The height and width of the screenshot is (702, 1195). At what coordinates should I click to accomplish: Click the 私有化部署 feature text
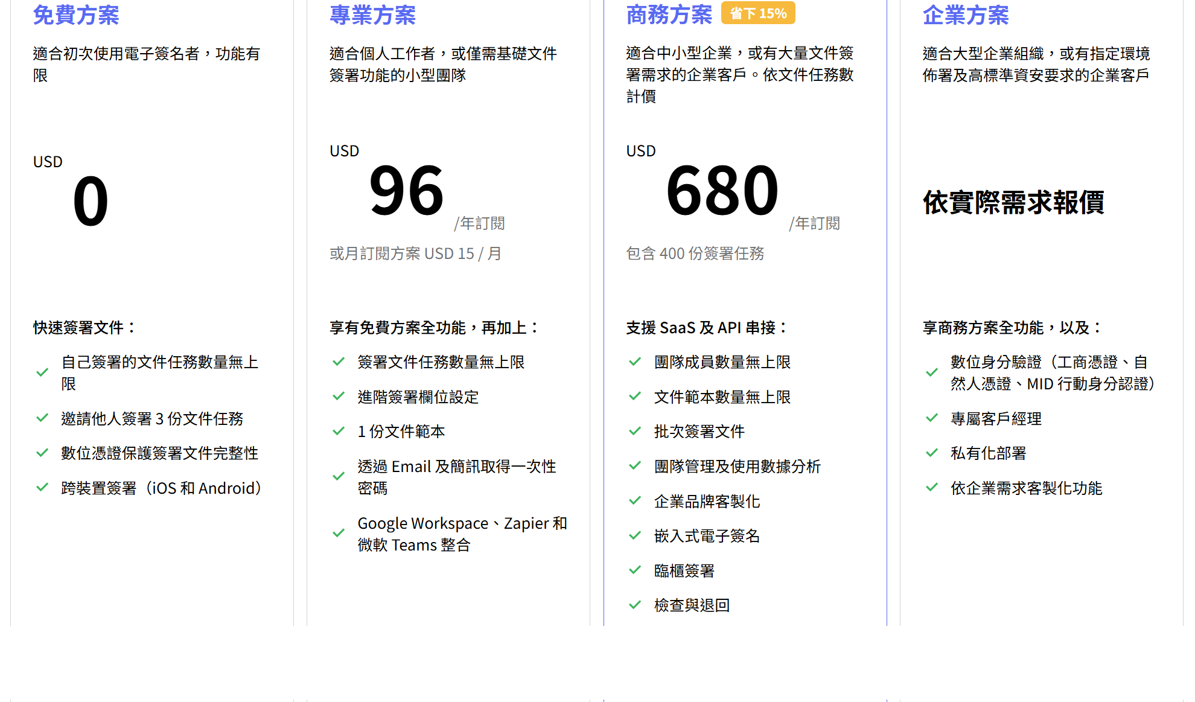pyautogui.click(x=989, y=453)
